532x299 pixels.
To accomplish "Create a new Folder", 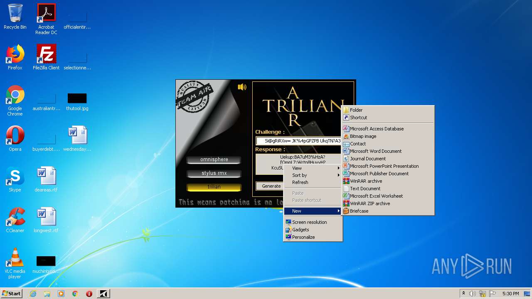I will pos(388,110).
